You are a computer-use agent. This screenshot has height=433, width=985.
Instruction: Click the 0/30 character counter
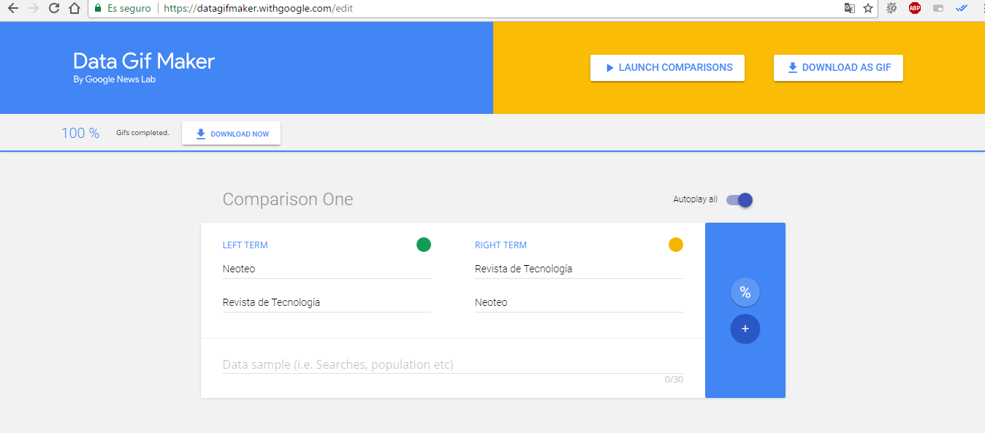(674, 380)
